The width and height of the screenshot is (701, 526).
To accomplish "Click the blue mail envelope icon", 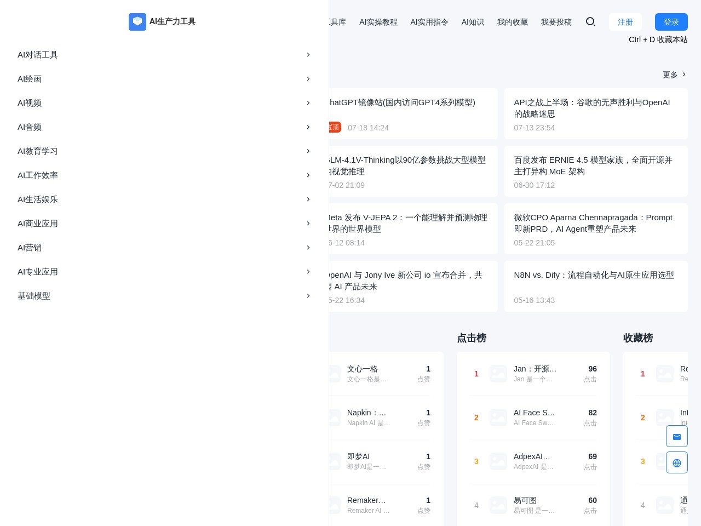I will tap(677, 437).
